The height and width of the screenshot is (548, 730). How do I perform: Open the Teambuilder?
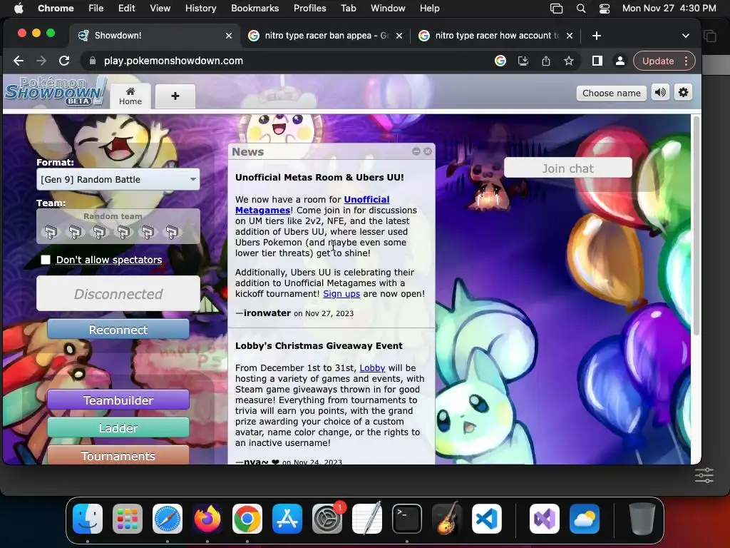tap(118, 400)
